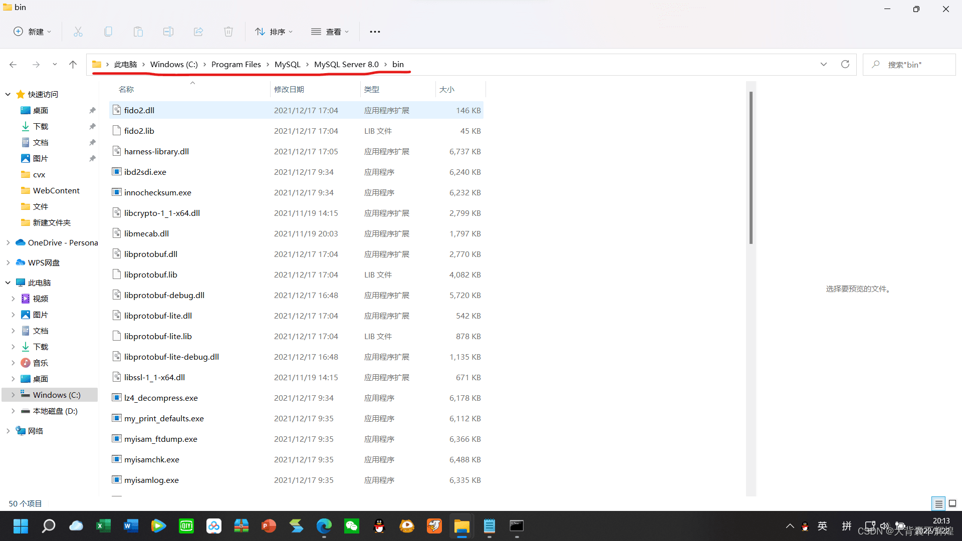Screen dimensions: 962x541
Task: Click the Delete trash can icon
Action: tap(228, 32)
